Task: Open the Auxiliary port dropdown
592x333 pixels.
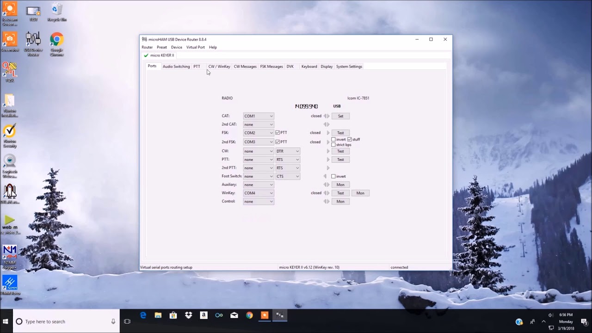Action: 259,185
